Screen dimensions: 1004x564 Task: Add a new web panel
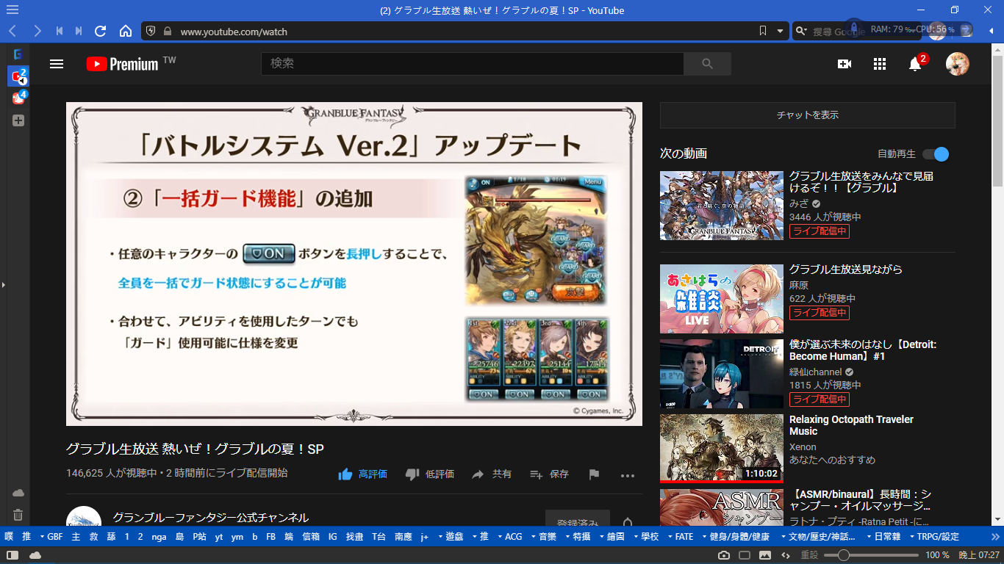click(x=18, y=120)
